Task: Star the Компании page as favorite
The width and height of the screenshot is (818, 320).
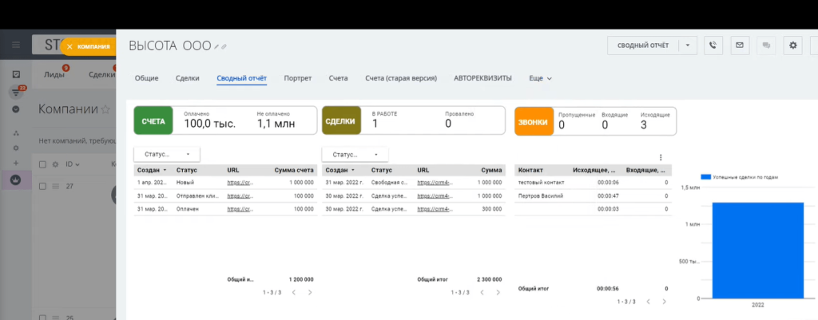Action: [105, 109]
